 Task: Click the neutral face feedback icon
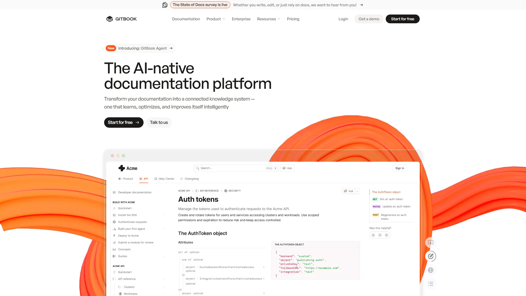380,235
